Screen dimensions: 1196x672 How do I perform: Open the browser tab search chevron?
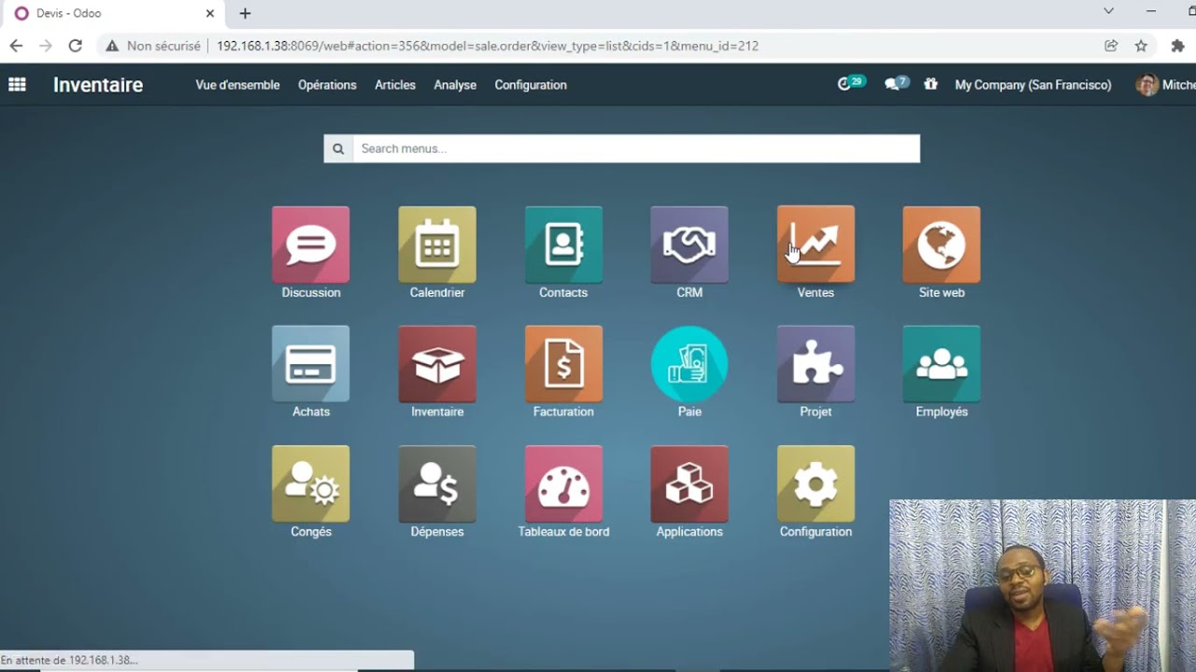coord(1108,12)
